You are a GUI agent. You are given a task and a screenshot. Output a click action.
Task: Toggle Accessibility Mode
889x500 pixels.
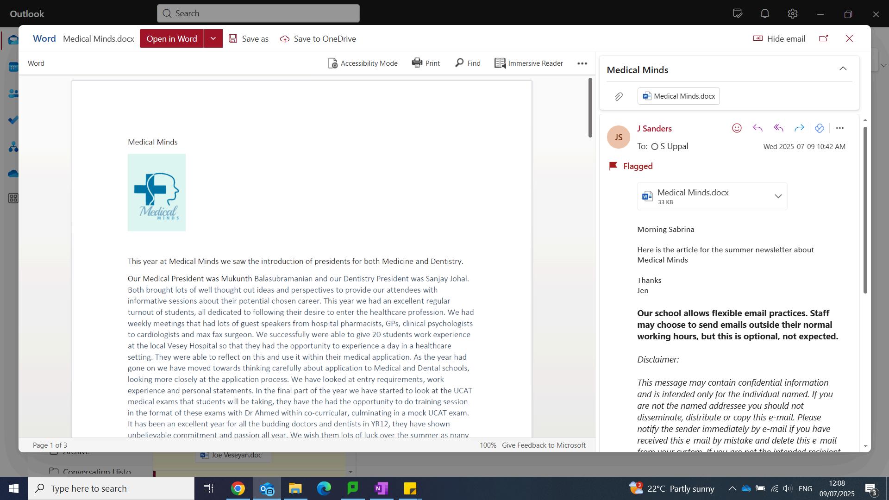363,63
